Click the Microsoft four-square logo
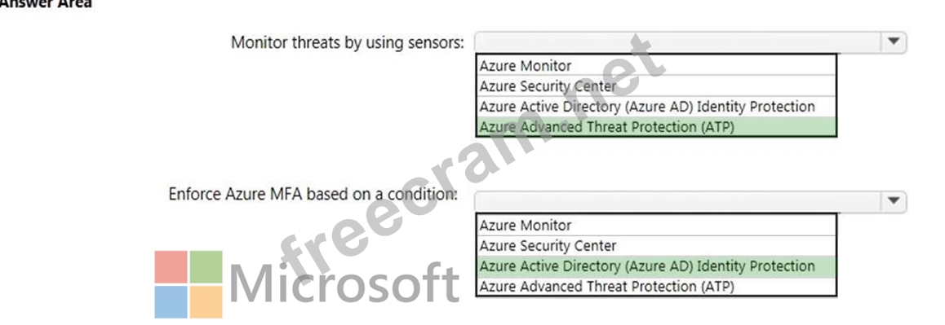945x325 pixels. click(x=189, y=284)
